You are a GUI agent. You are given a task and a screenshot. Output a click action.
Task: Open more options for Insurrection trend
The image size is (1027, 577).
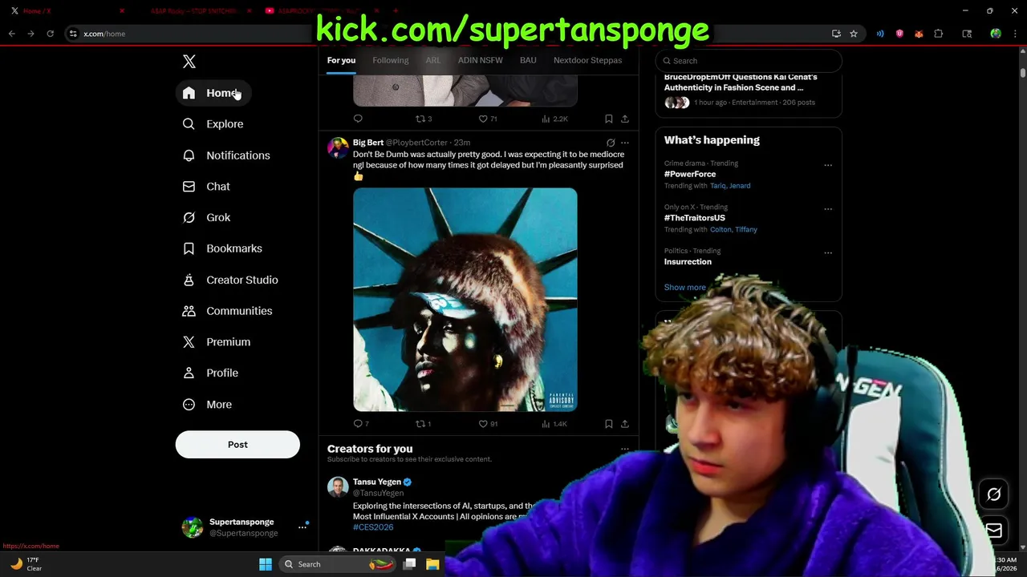[x=828, y=253]
